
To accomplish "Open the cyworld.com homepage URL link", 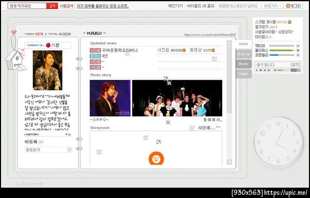I will click(x=210, y=35).
